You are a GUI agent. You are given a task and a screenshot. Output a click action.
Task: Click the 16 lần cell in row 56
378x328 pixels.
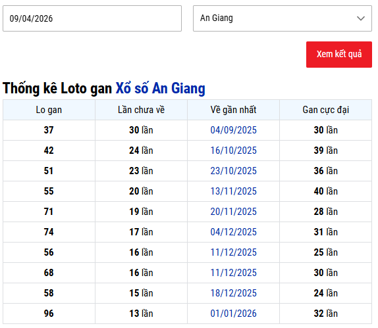coord(142,252)
